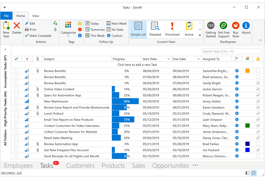The width and height of the screenshot is (265, 179).
Task: Tick the checkbox beside Retail Sales Meeting
Action: (16, 138)
